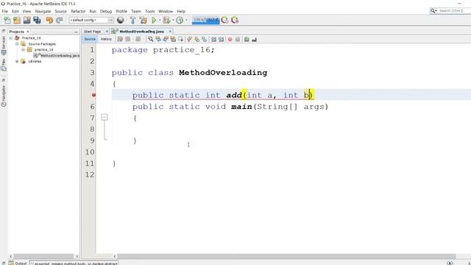Image resolution: width=471 pixels, height=265 pixels.
Task: Open the Profile menu
Action: click(x=121, y=11)
